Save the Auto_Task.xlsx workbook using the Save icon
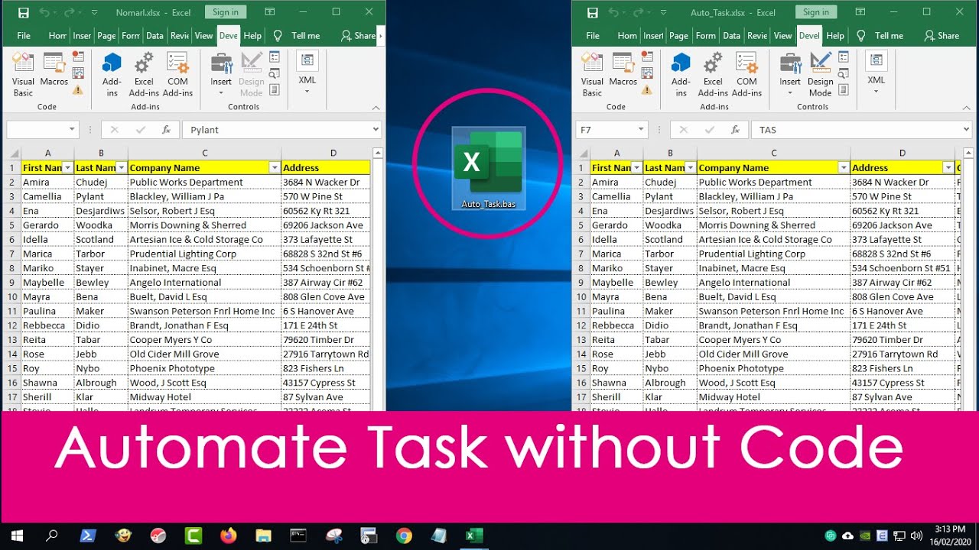The image size is (979, 550). tap(592, 12)
